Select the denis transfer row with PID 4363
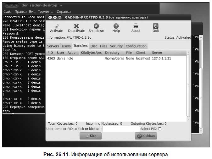 (x=94, y=58)
